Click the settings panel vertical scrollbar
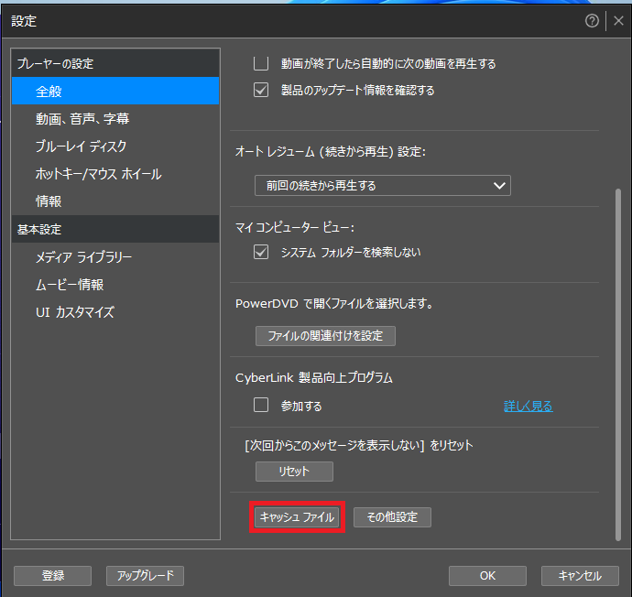This screenshot has width=632, height=597. pos(618,364)
